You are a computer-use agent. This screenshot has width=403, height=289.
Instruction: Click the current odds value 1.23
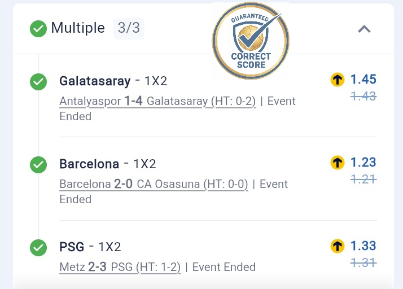coord(363,163)
